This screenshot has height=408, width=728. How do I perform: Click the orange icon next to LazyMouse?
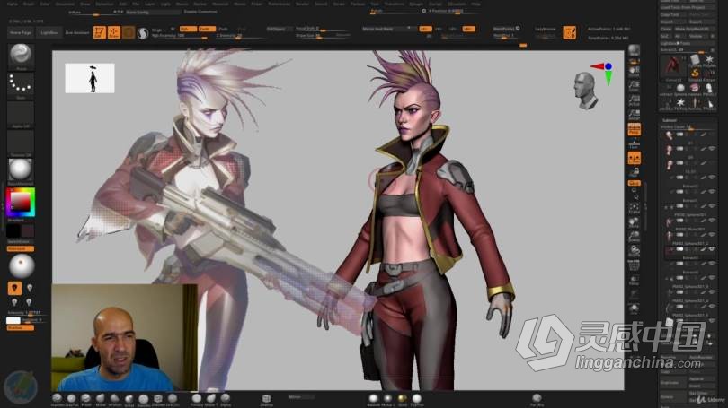click(570, 32)
